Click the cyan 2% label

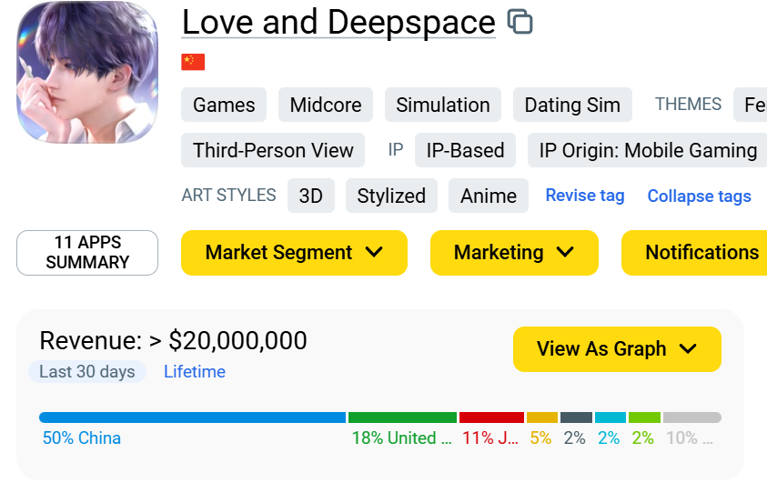[x=609, y=438]
